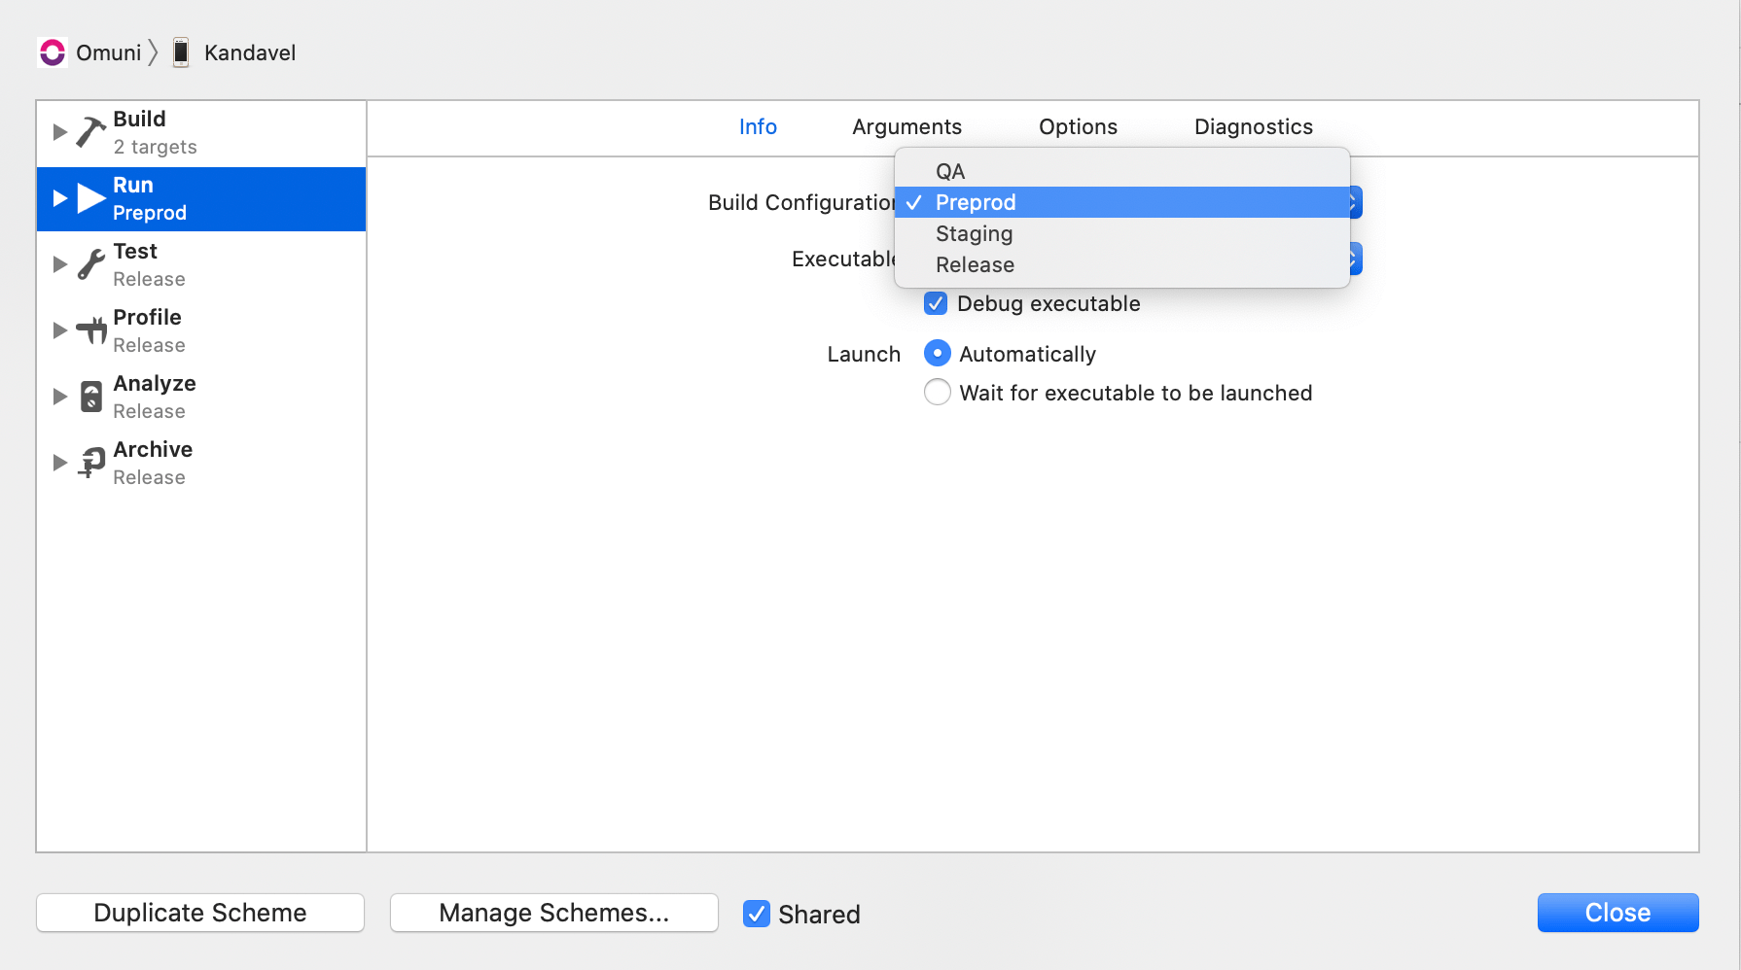
Task: Choose QA build configuration
Action: coord(949,170)
